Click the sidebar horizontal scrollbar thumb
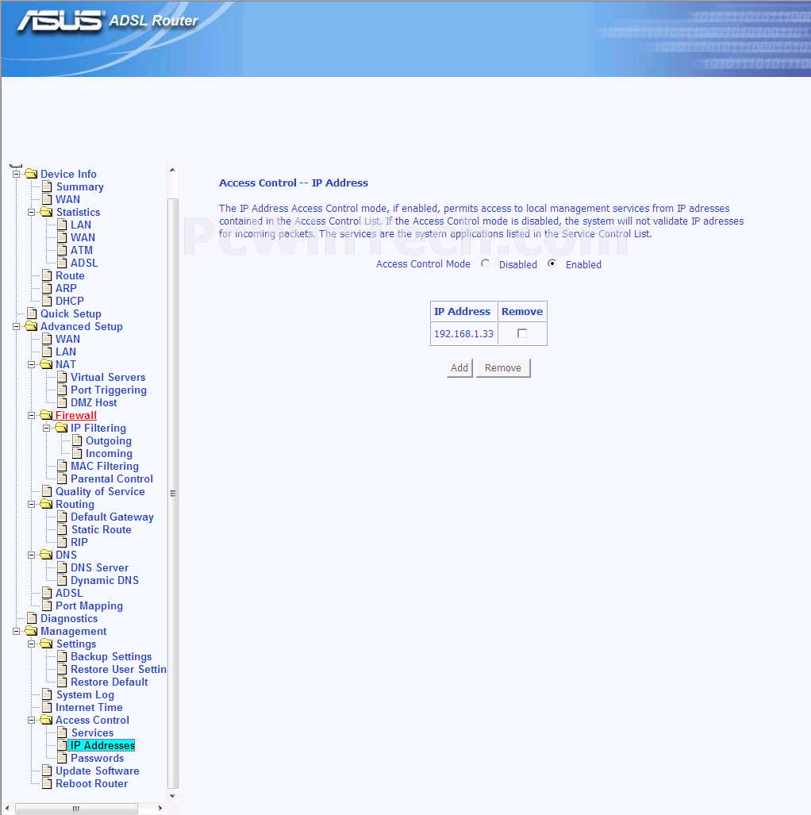This screenshot has height=815, width=811. tap(76, 808)
